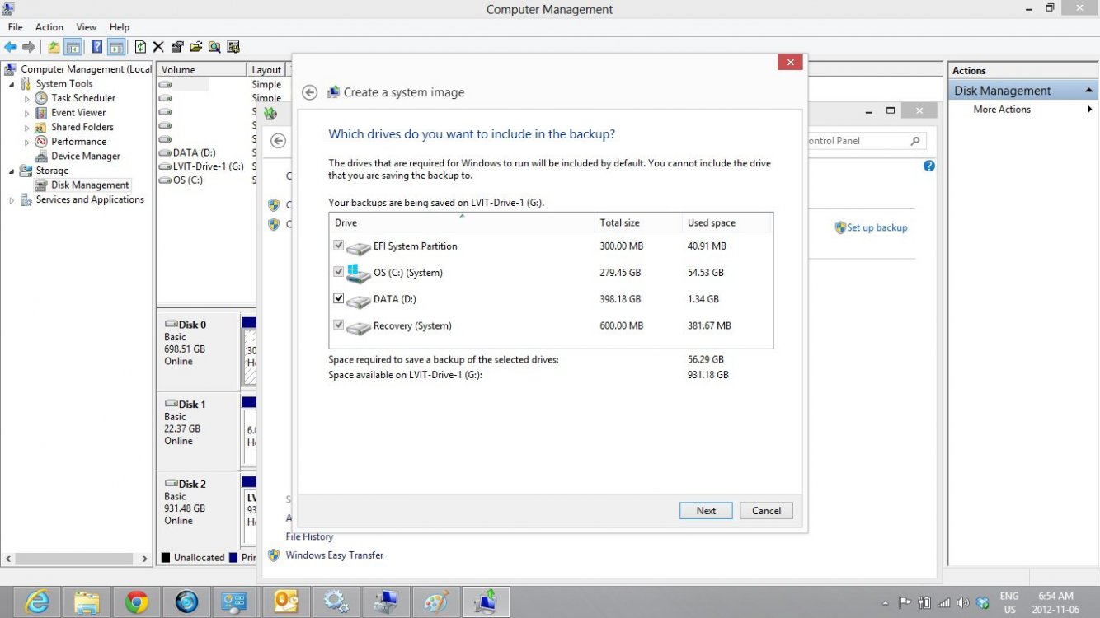The image size is (1100, 618).
Task: Click the black X Delete toolbar icon
Action: 158,47
